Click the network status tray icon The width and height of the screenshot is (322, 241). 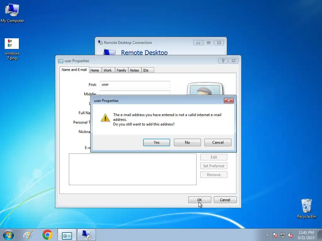click(x=283, y=235)
